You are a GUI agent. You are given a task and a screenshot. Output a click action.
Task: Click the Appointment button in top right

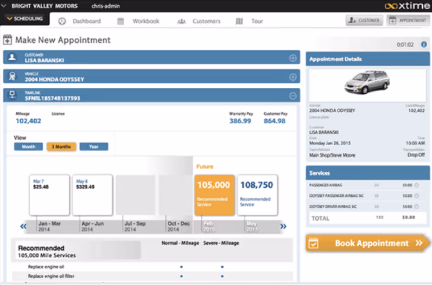coord(408,20)
